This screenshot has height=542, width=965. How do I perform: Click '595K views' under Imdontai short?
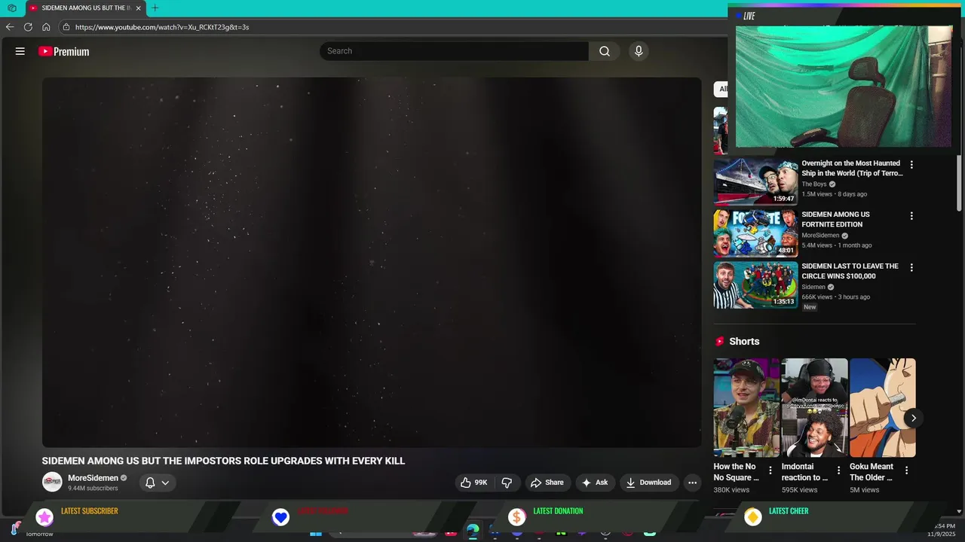click(799, 490)
